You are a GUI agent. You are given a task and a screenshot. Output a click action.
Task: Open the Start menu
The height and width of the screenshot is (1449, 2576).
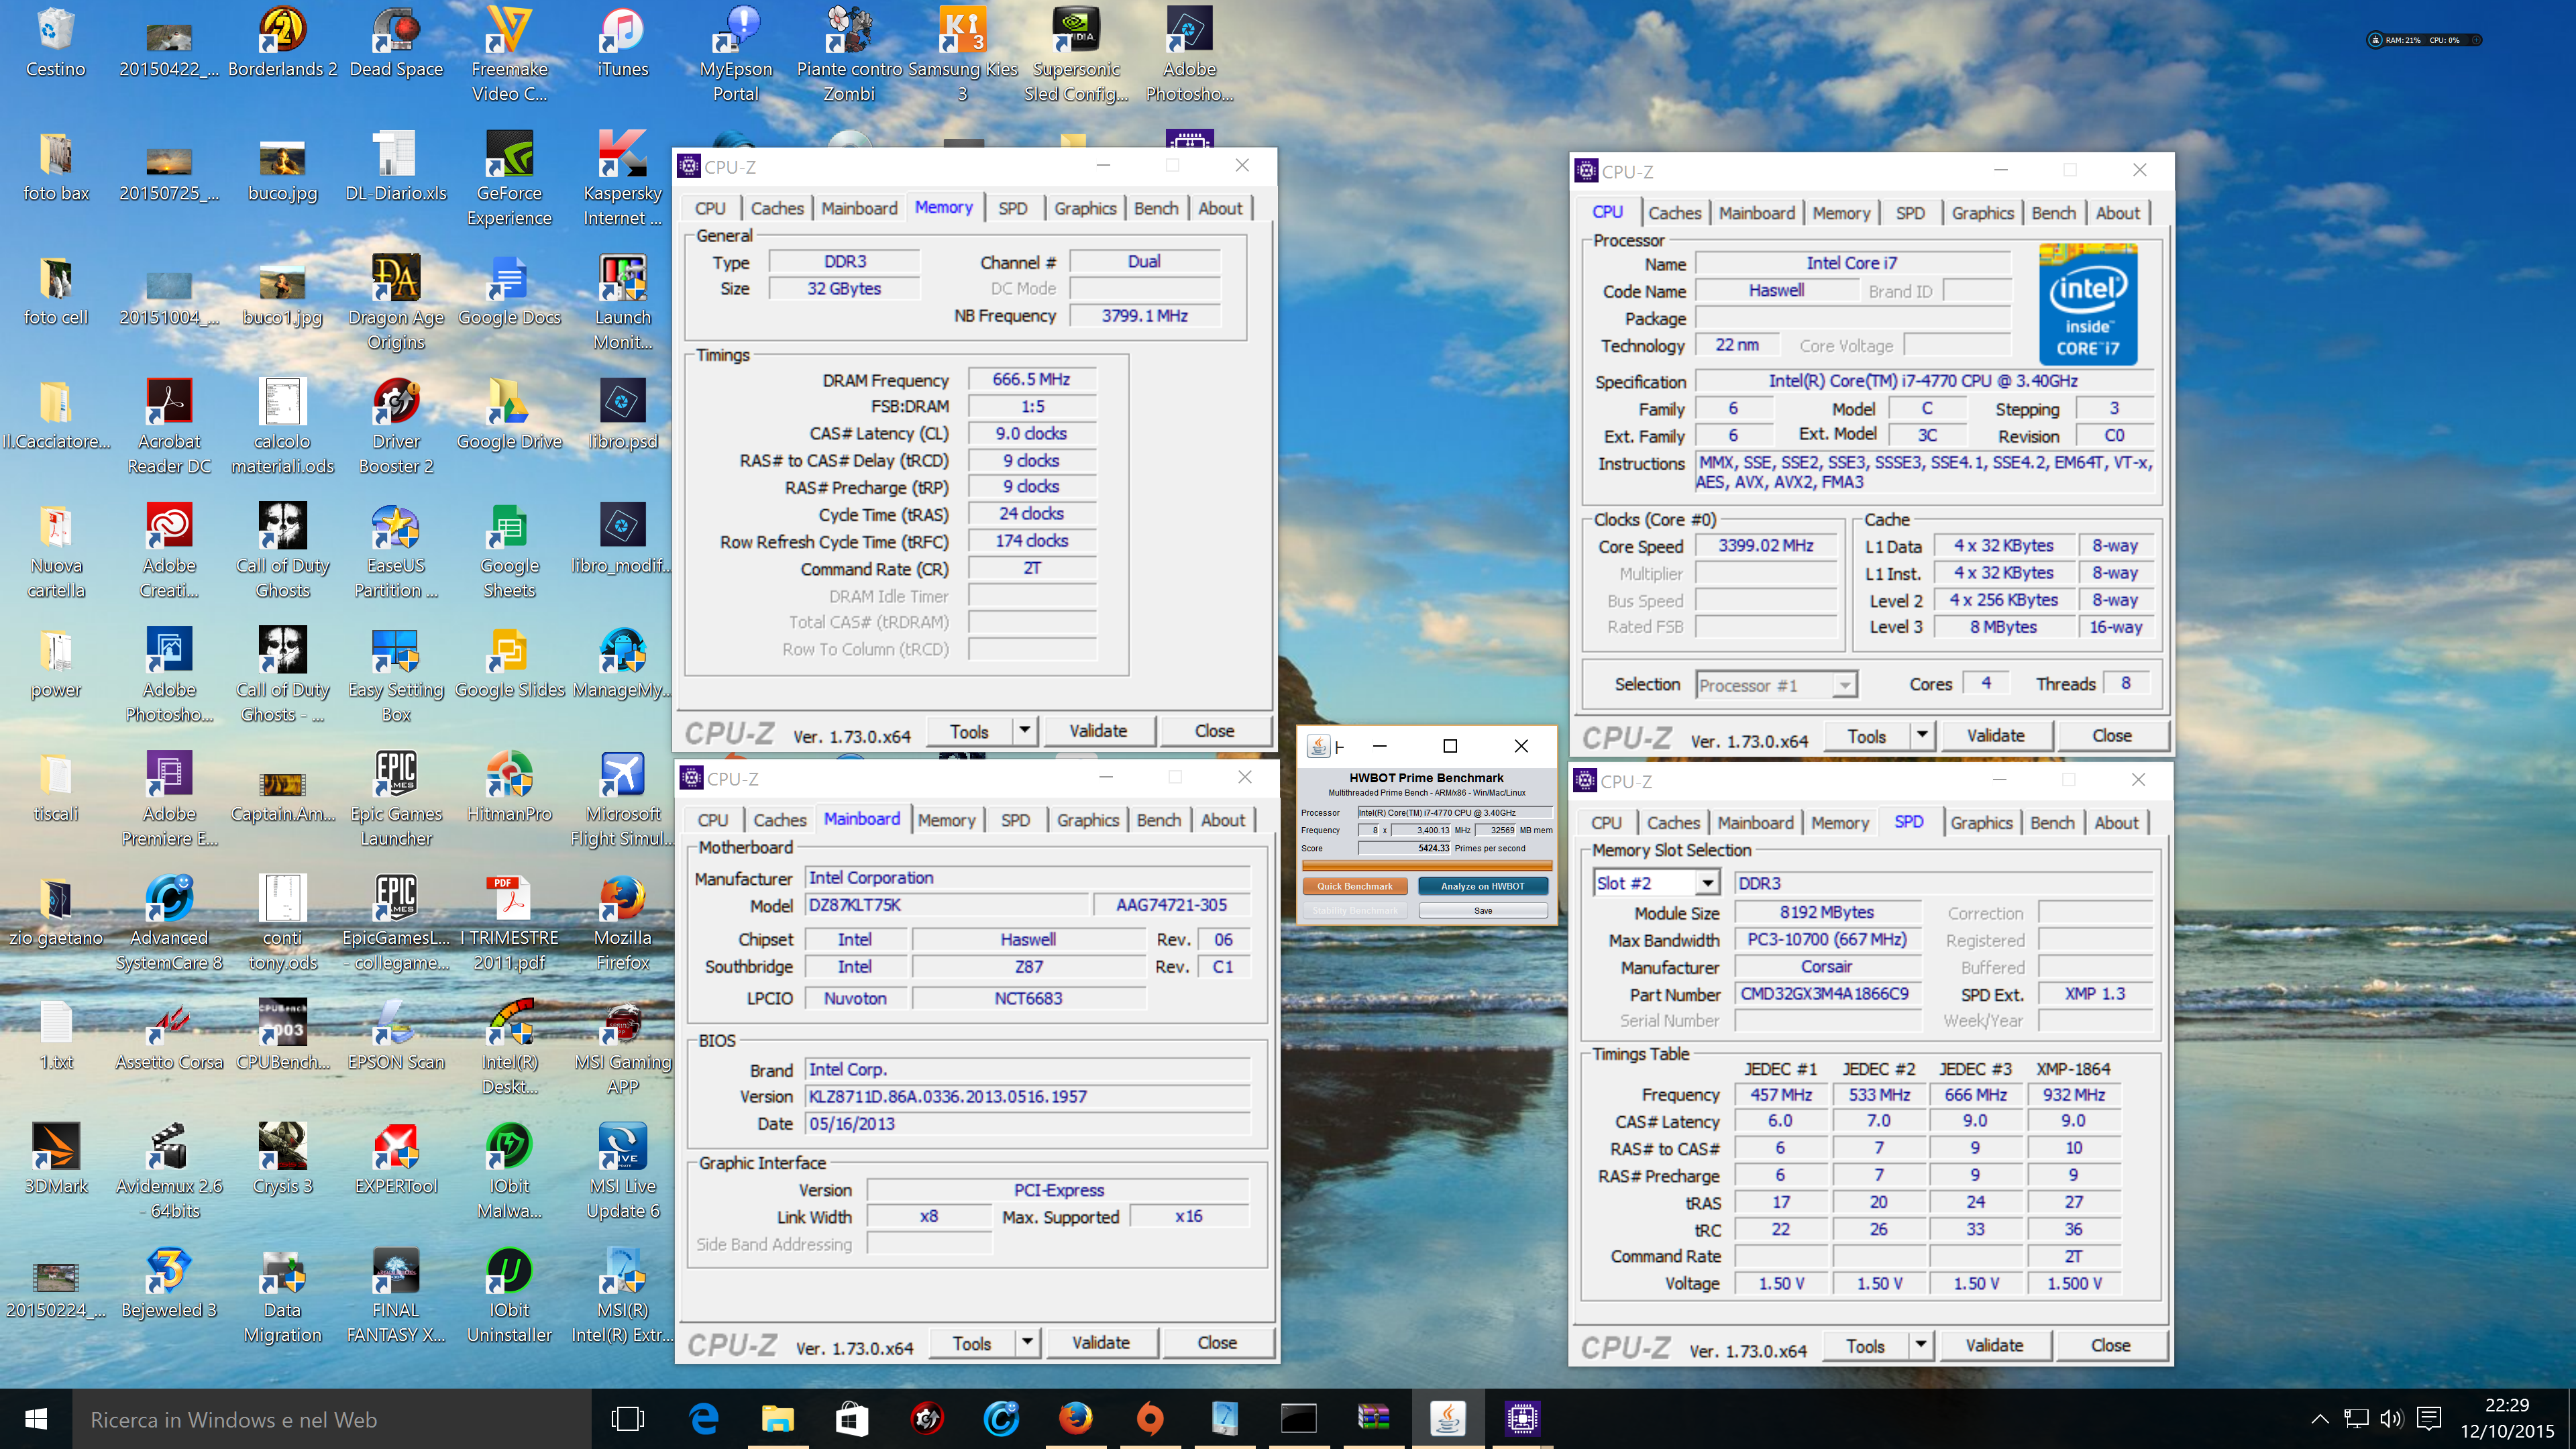[x=36, y=1418]
